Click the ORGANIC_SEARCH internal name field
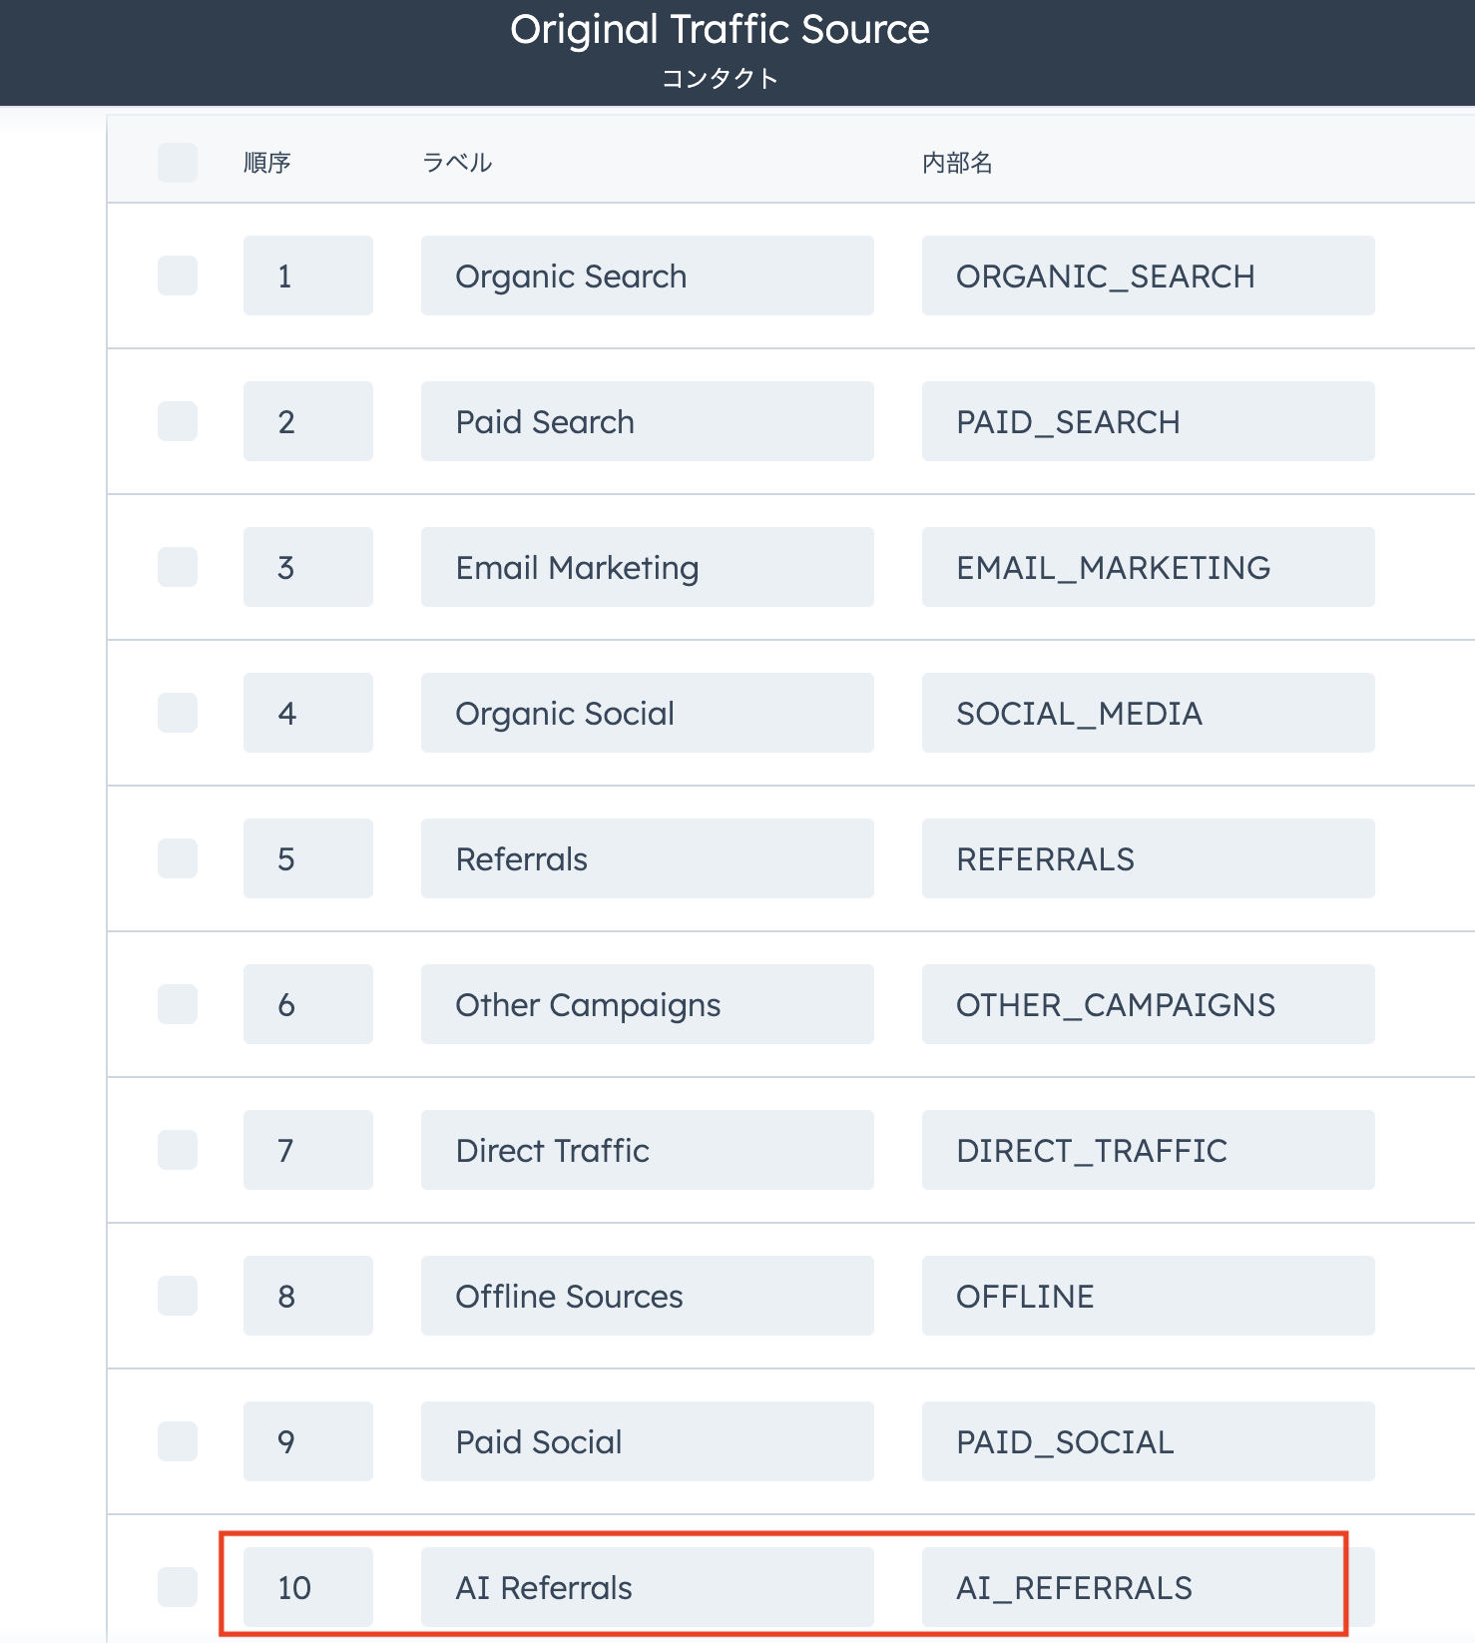The width and height of the screenshot is (1475, 1643). [1149, 275]
